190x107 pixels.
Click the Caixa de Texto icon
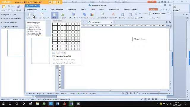[102, 14]
